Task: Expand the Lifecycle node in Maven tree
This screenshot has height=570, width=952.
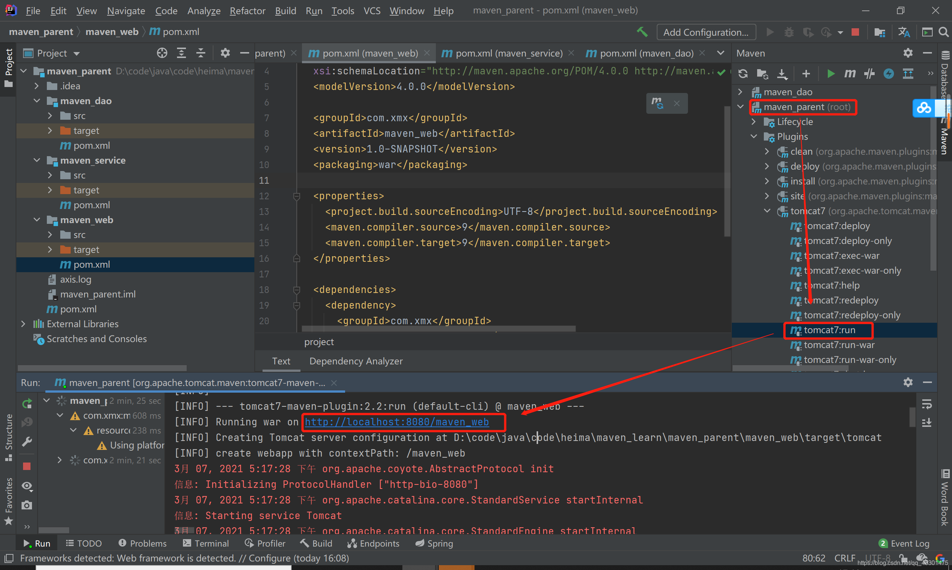Action: coord(753,122)
